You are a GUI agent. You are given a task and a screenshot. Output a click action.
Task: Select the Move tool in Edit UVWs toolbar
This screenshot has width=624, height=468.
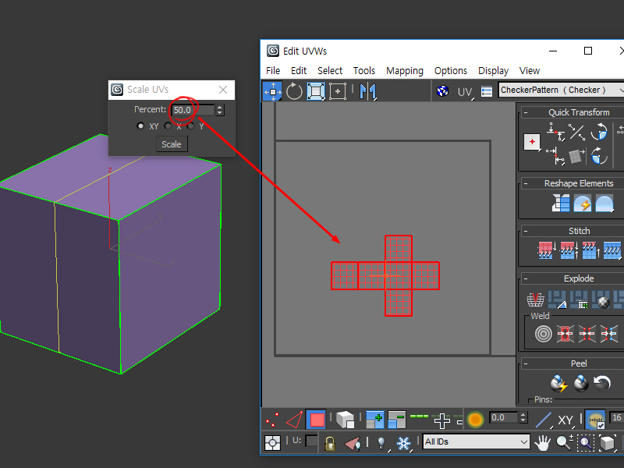pyautogui.click(x=273, y=91)
